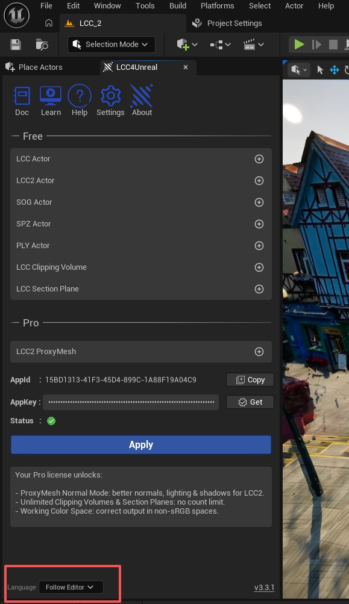Screen dimensions: 349x604
Task: Copy the AppId with Copy button
Action: click(250, 380)
